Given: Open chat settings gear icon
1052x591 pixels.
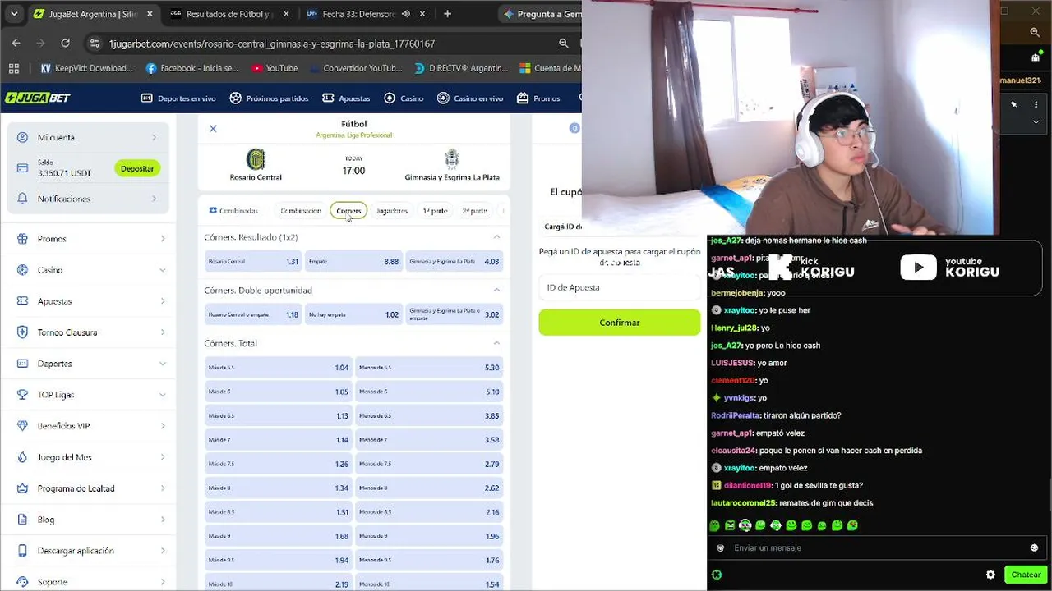Looking at the screenshot, I should pos(990,575).
